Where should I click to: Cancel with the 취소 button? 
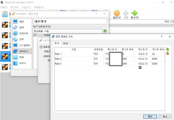(x=165, y=116)
